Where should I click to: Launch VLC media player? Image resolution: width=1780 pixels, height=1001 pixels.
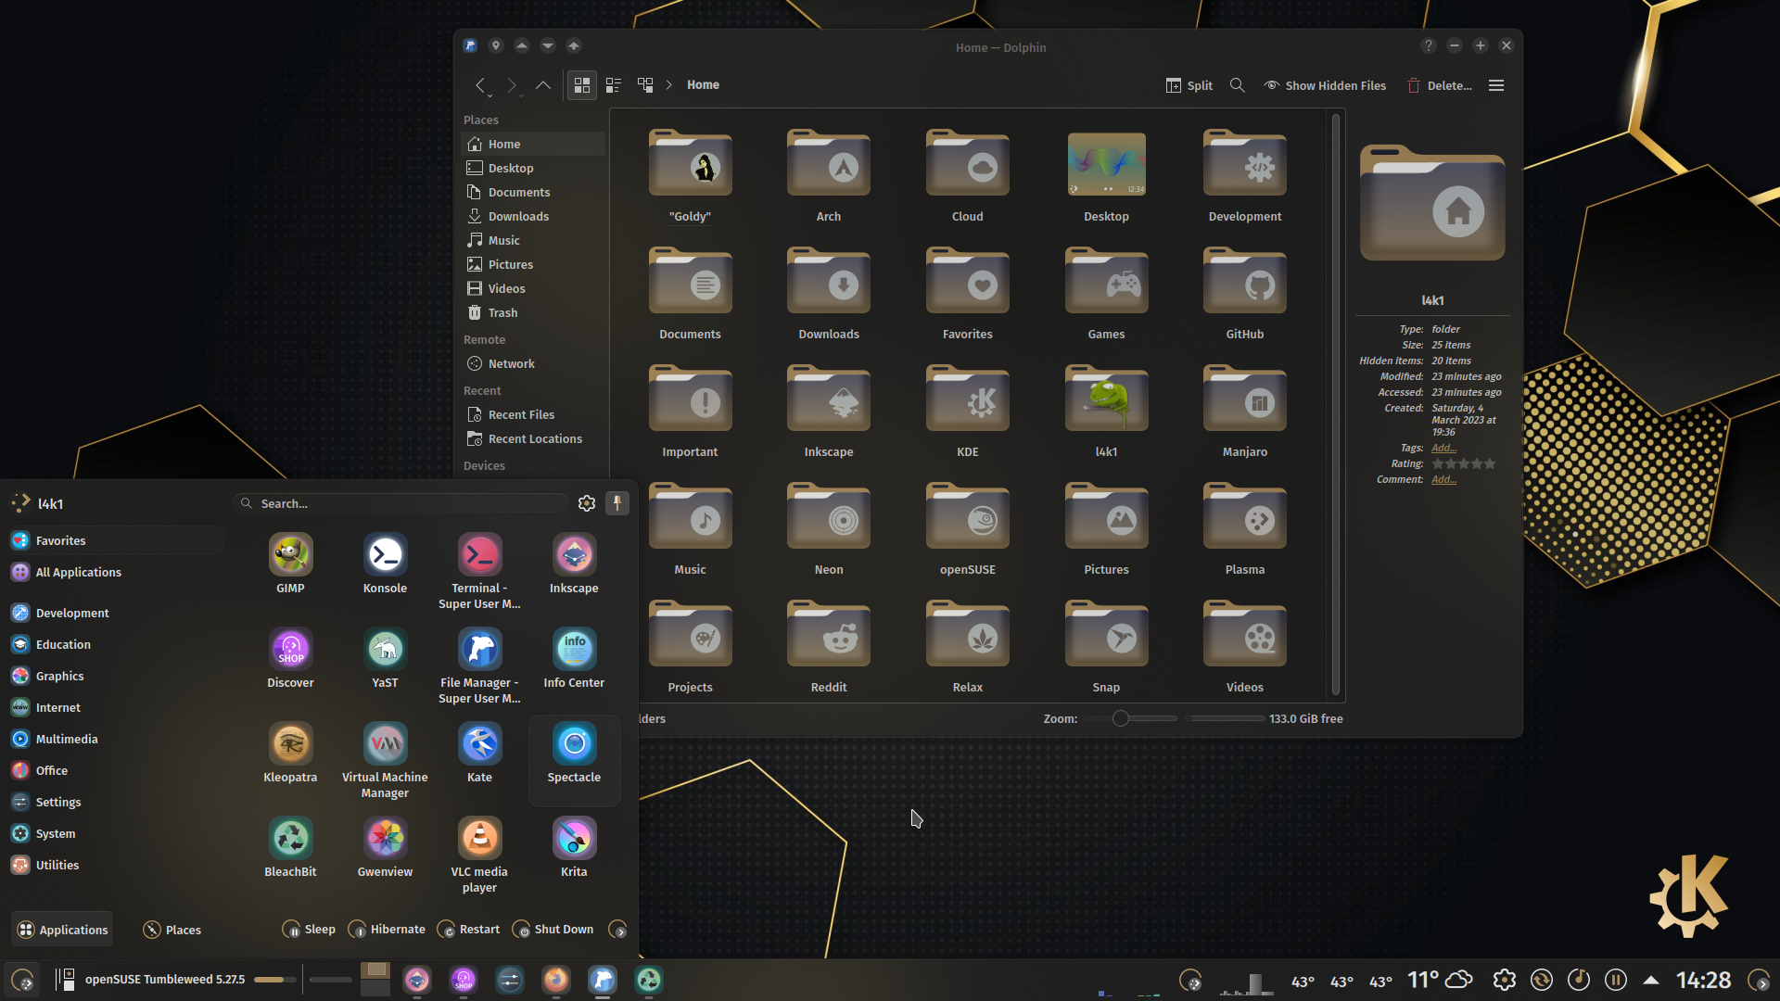[x=479, y=855]
